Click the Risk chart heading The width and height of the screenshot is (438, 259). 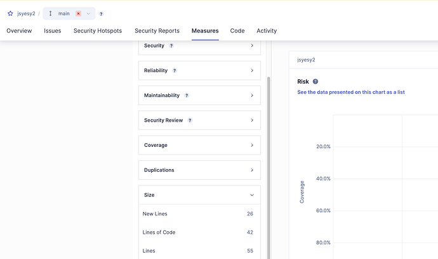click(303, 82)
